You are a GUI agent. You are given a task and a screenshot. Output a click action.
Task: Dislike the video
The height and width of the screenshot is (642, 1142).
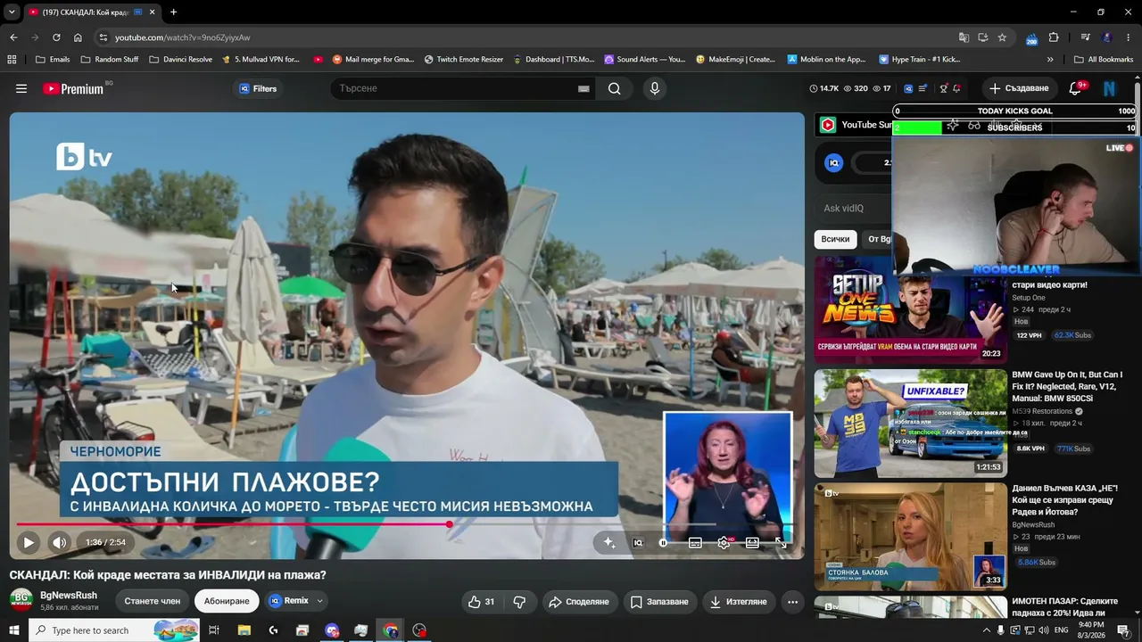click(x=519, y=602)
